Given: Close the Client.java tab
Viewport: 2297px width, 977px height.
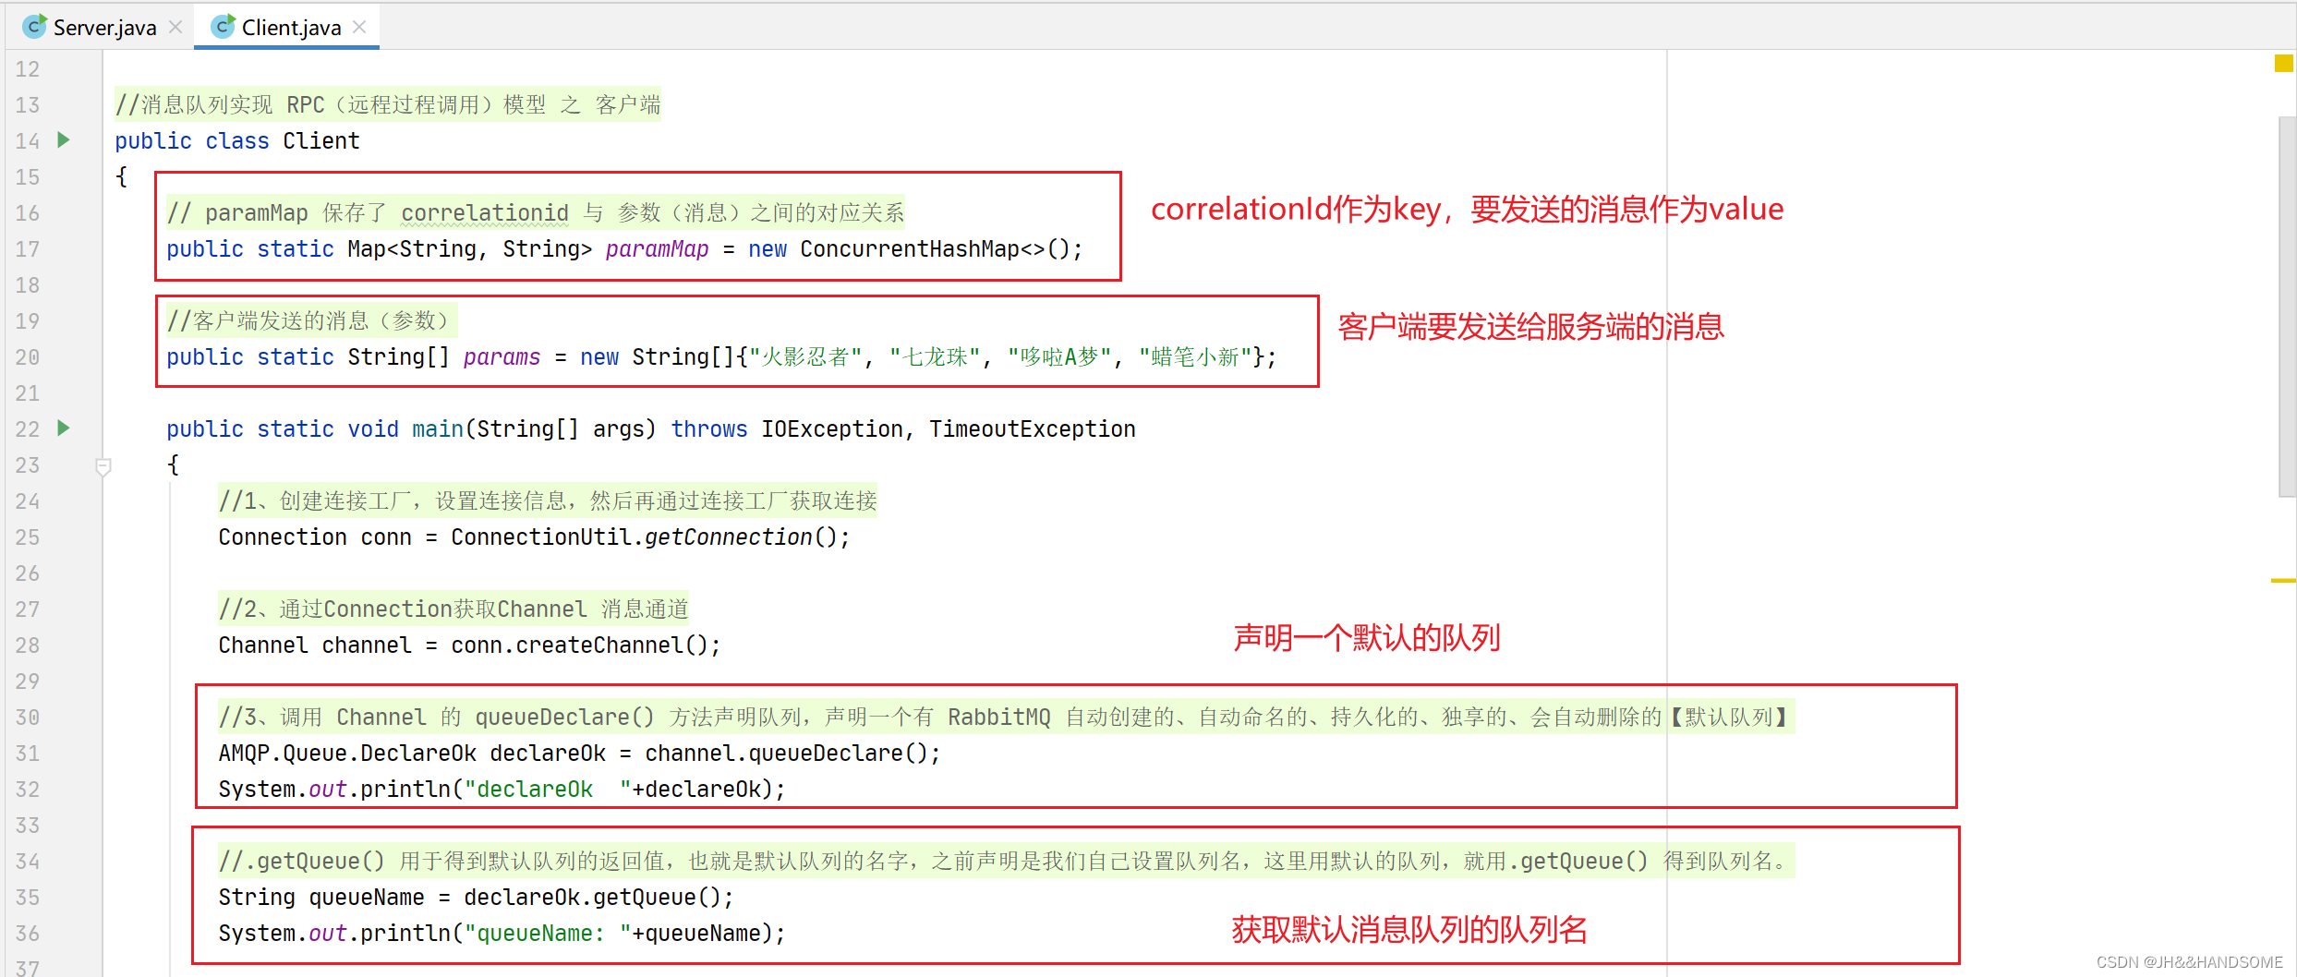Looking at the screenshot, I should [x=359, y=28].
